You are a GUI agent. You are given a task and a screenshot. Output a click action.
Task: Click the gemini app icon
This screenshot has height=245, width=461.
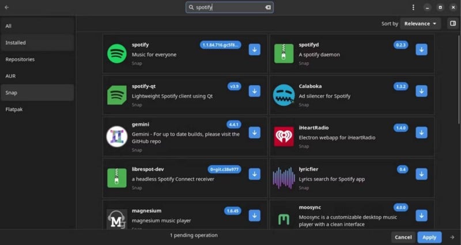coord(117,136)
